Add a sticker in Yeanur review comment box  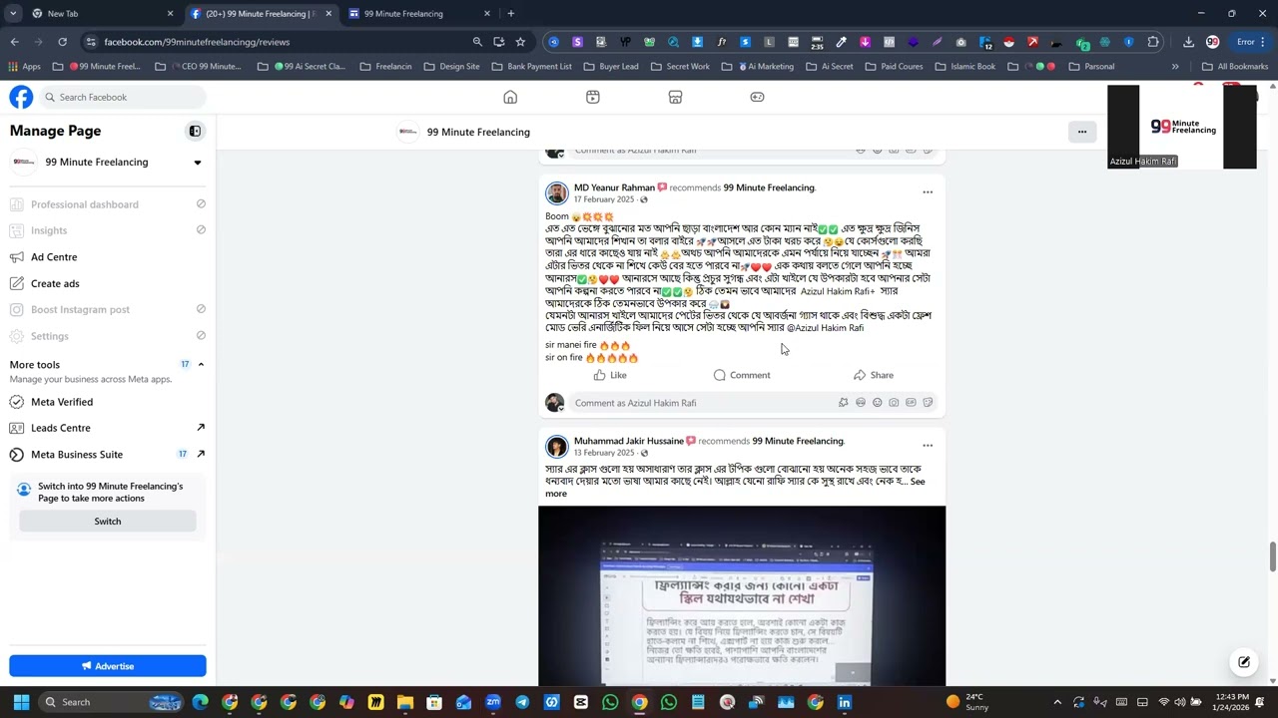pyautogui.click(x=928, y=403)
